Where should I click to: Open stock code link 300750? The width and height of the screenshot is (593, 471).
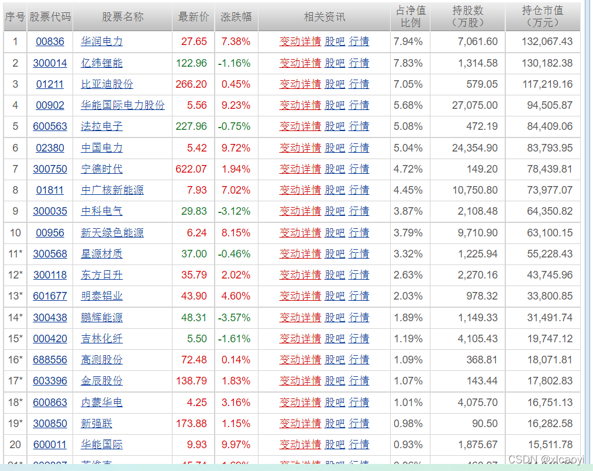point(50,169)
